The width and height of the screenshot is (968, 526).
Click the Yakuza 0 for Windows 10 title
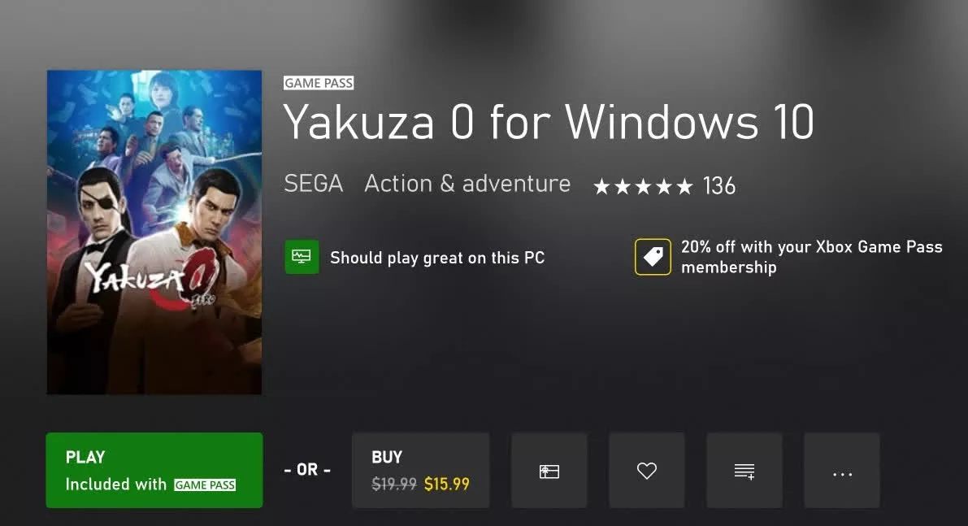tap(549, 123)
